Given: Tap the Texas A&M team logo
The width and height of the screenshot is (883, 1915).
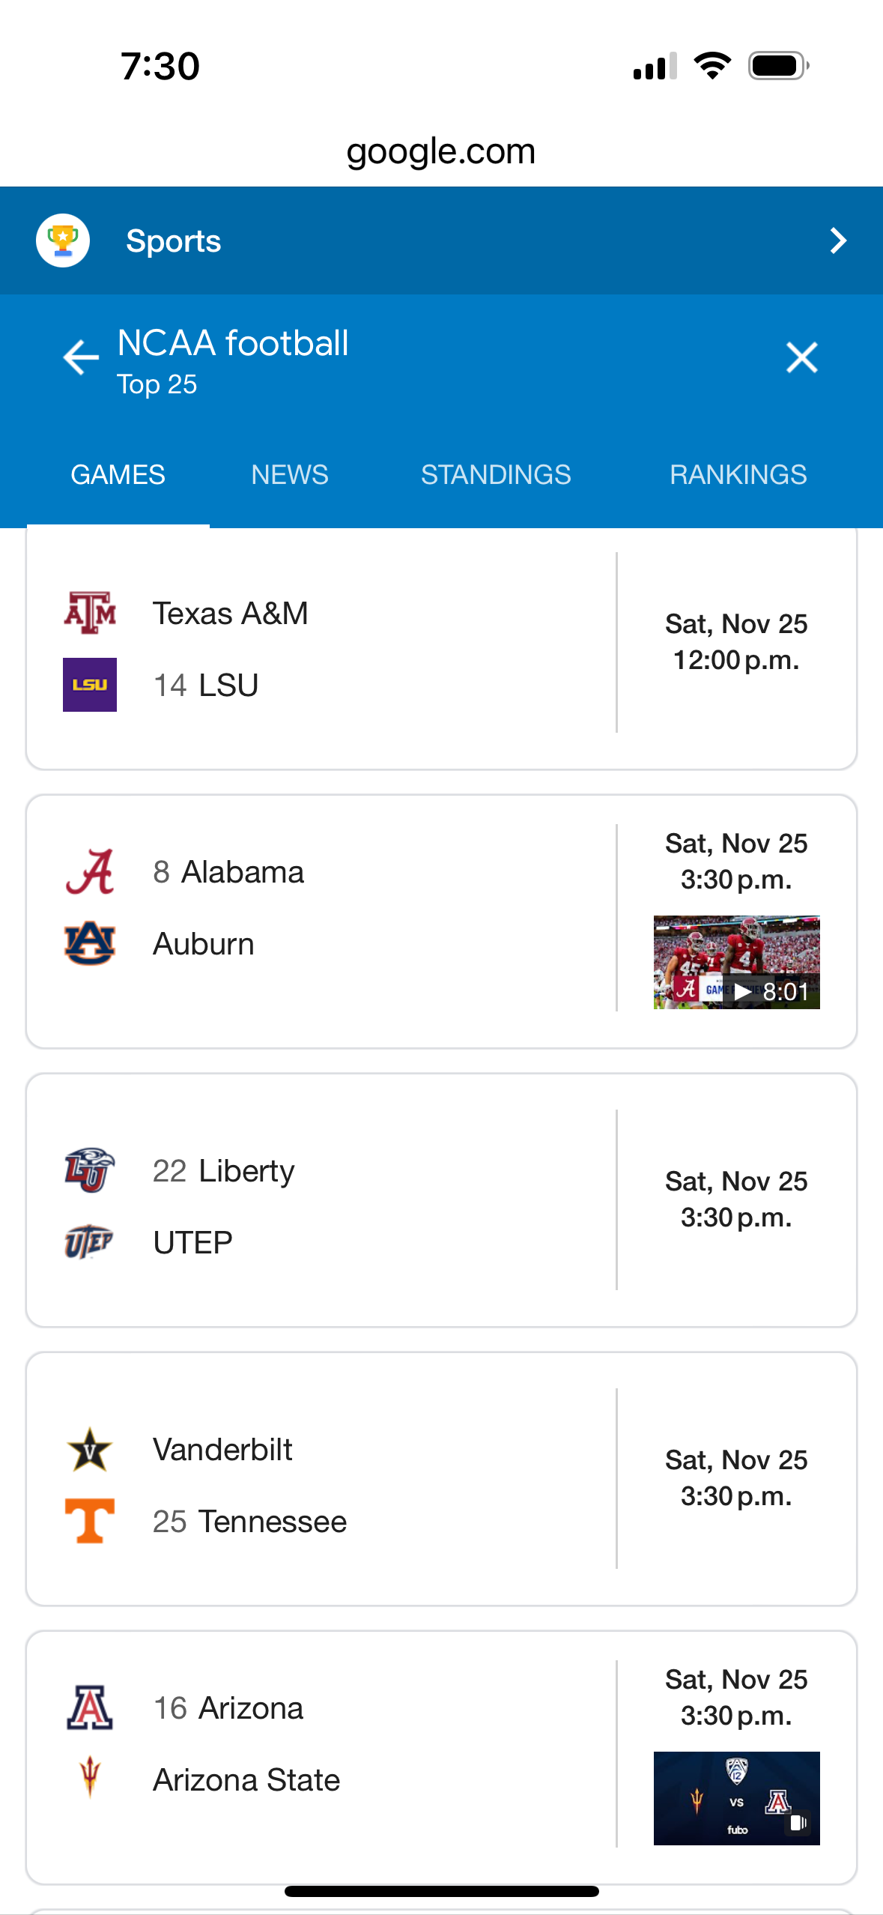Looking at the screenshot, I should coord(90,613).
